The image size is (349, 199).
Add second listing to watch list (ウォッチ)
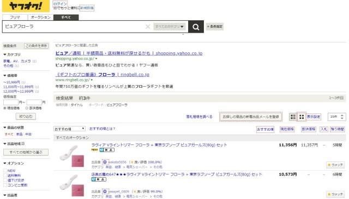(335, 194)
